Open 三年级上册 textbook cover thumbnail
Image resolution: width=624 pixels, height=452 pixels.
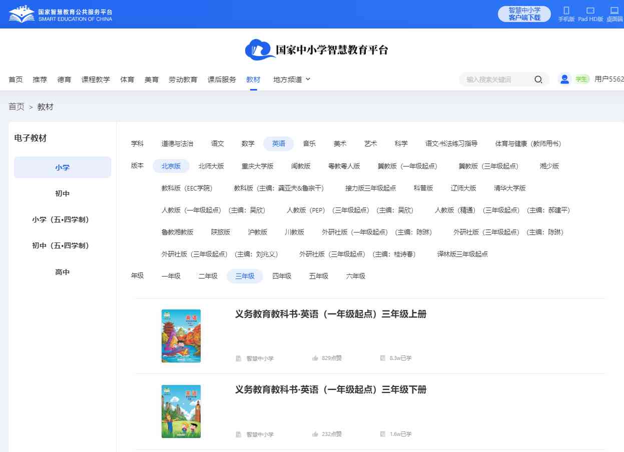[181, 336]
